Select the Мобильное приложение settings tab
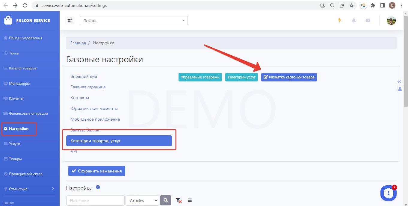Screen dimensions: 408x206 click(95, 119)
